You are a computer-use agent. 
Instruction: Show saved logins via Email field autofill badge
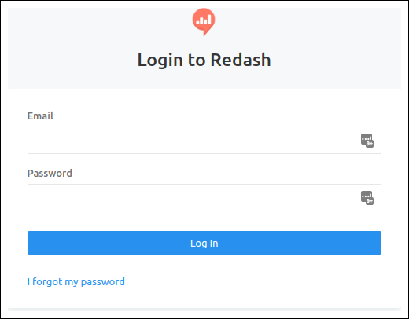click(367, 141)
